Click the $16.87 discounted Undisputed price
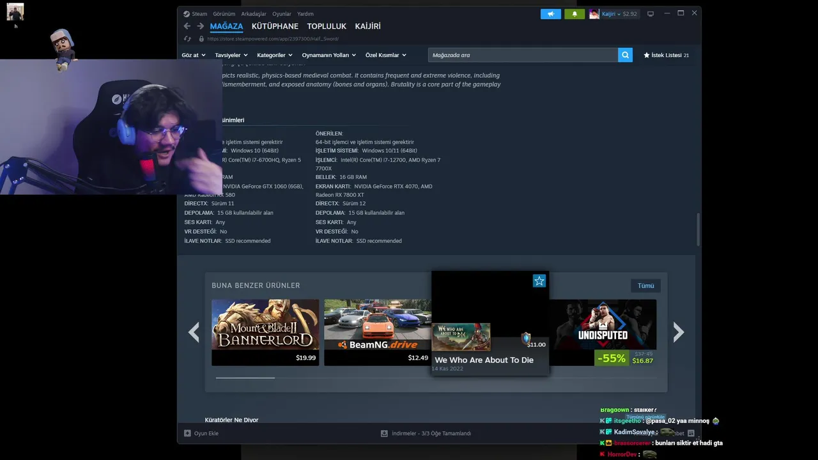 (x=642, y=361)
